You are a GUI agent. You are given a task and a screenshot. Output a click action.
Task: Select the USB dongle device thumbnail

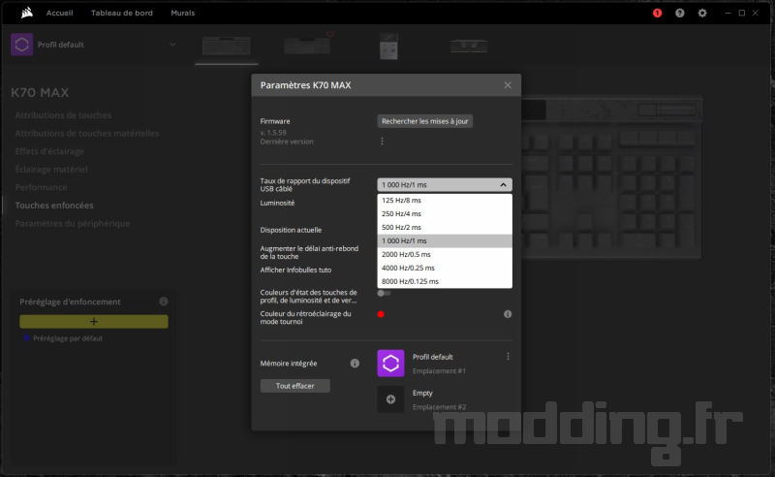pos(388,47)
